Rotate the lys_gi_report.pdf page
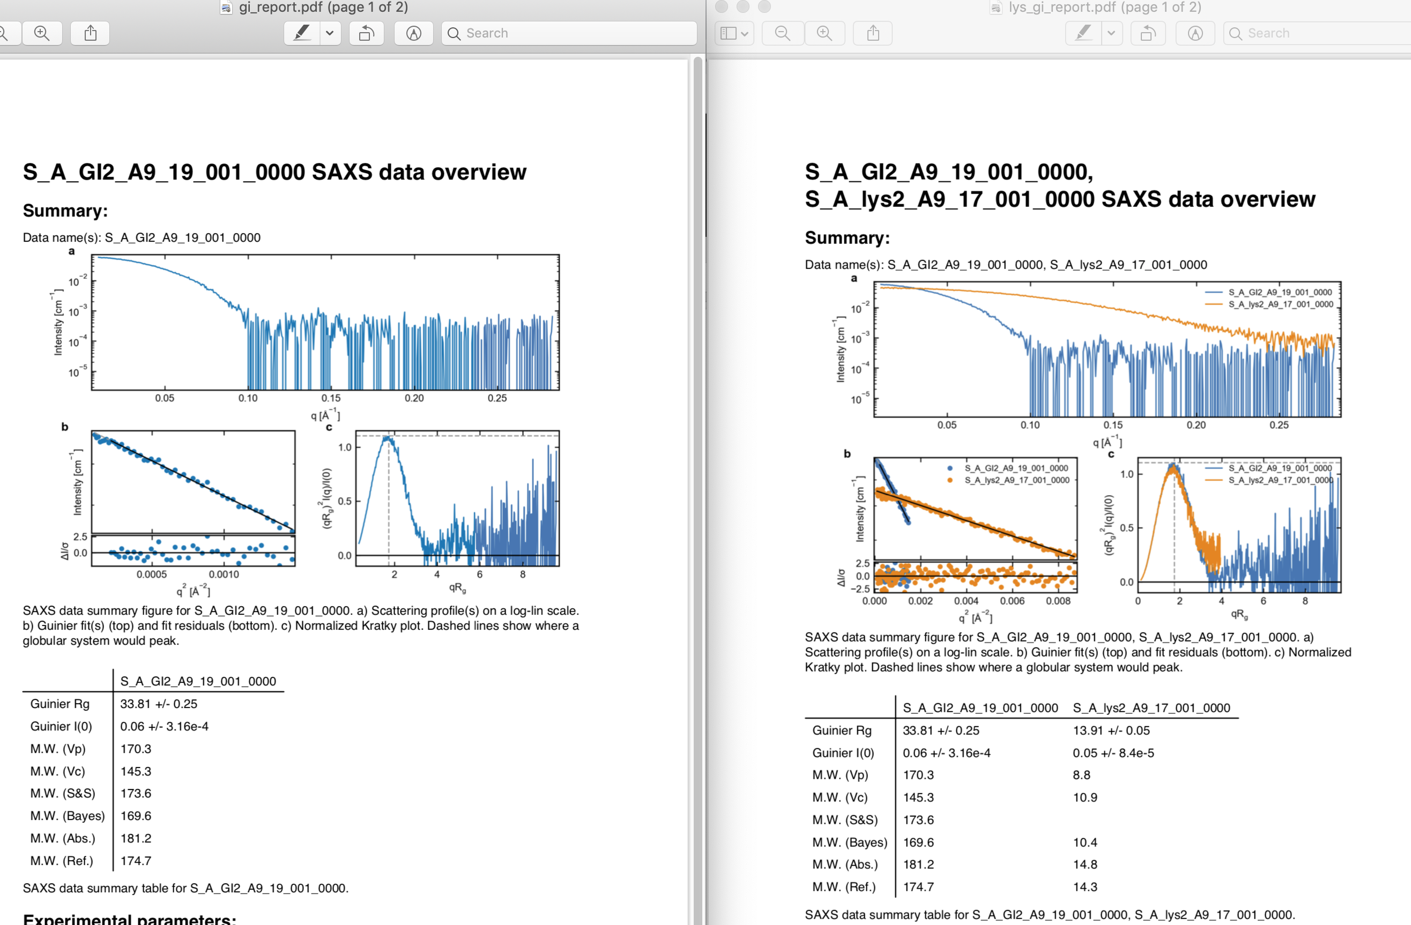The height and width of the screenshot is (925, 1411). click(x=1148, y=33)
